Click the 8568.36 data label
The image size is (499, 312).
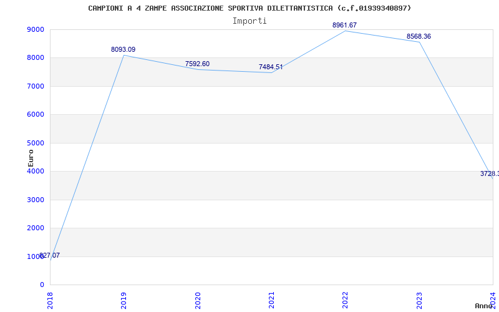coord(419,37)
